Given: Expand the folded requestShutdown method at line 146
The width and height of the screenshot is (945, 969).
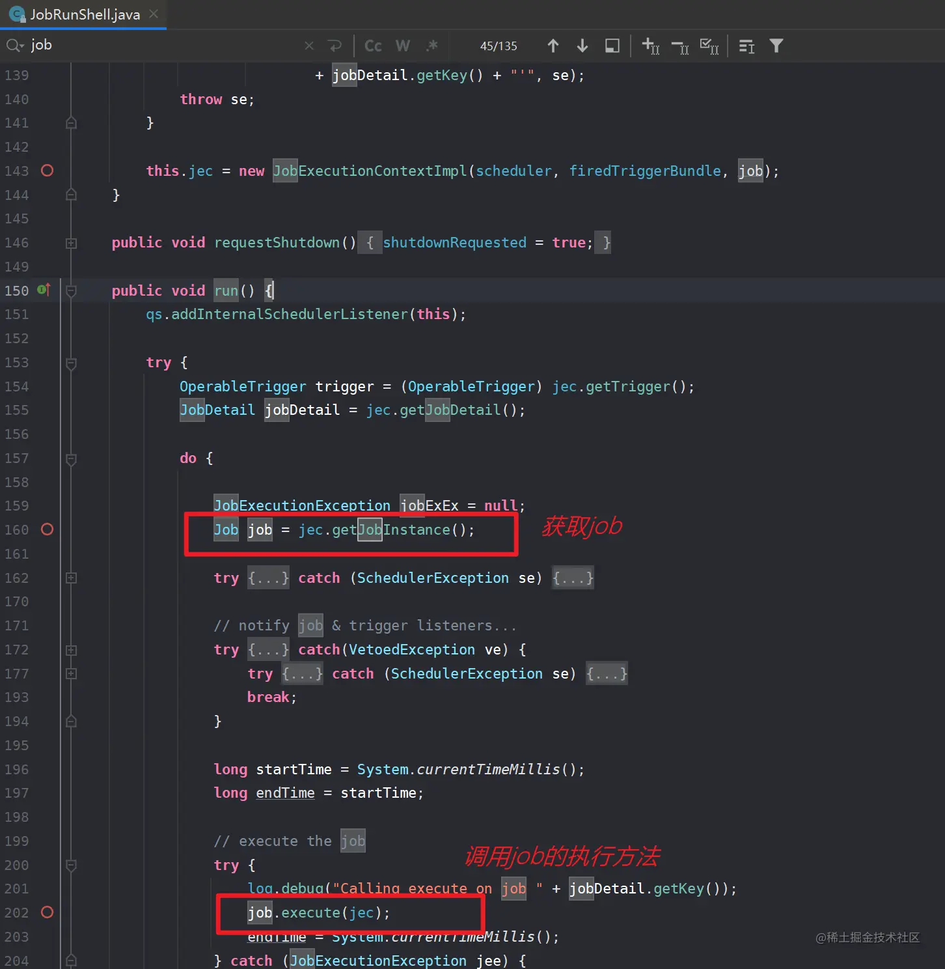Looking at the screenshot, I should tap(72, 243).
